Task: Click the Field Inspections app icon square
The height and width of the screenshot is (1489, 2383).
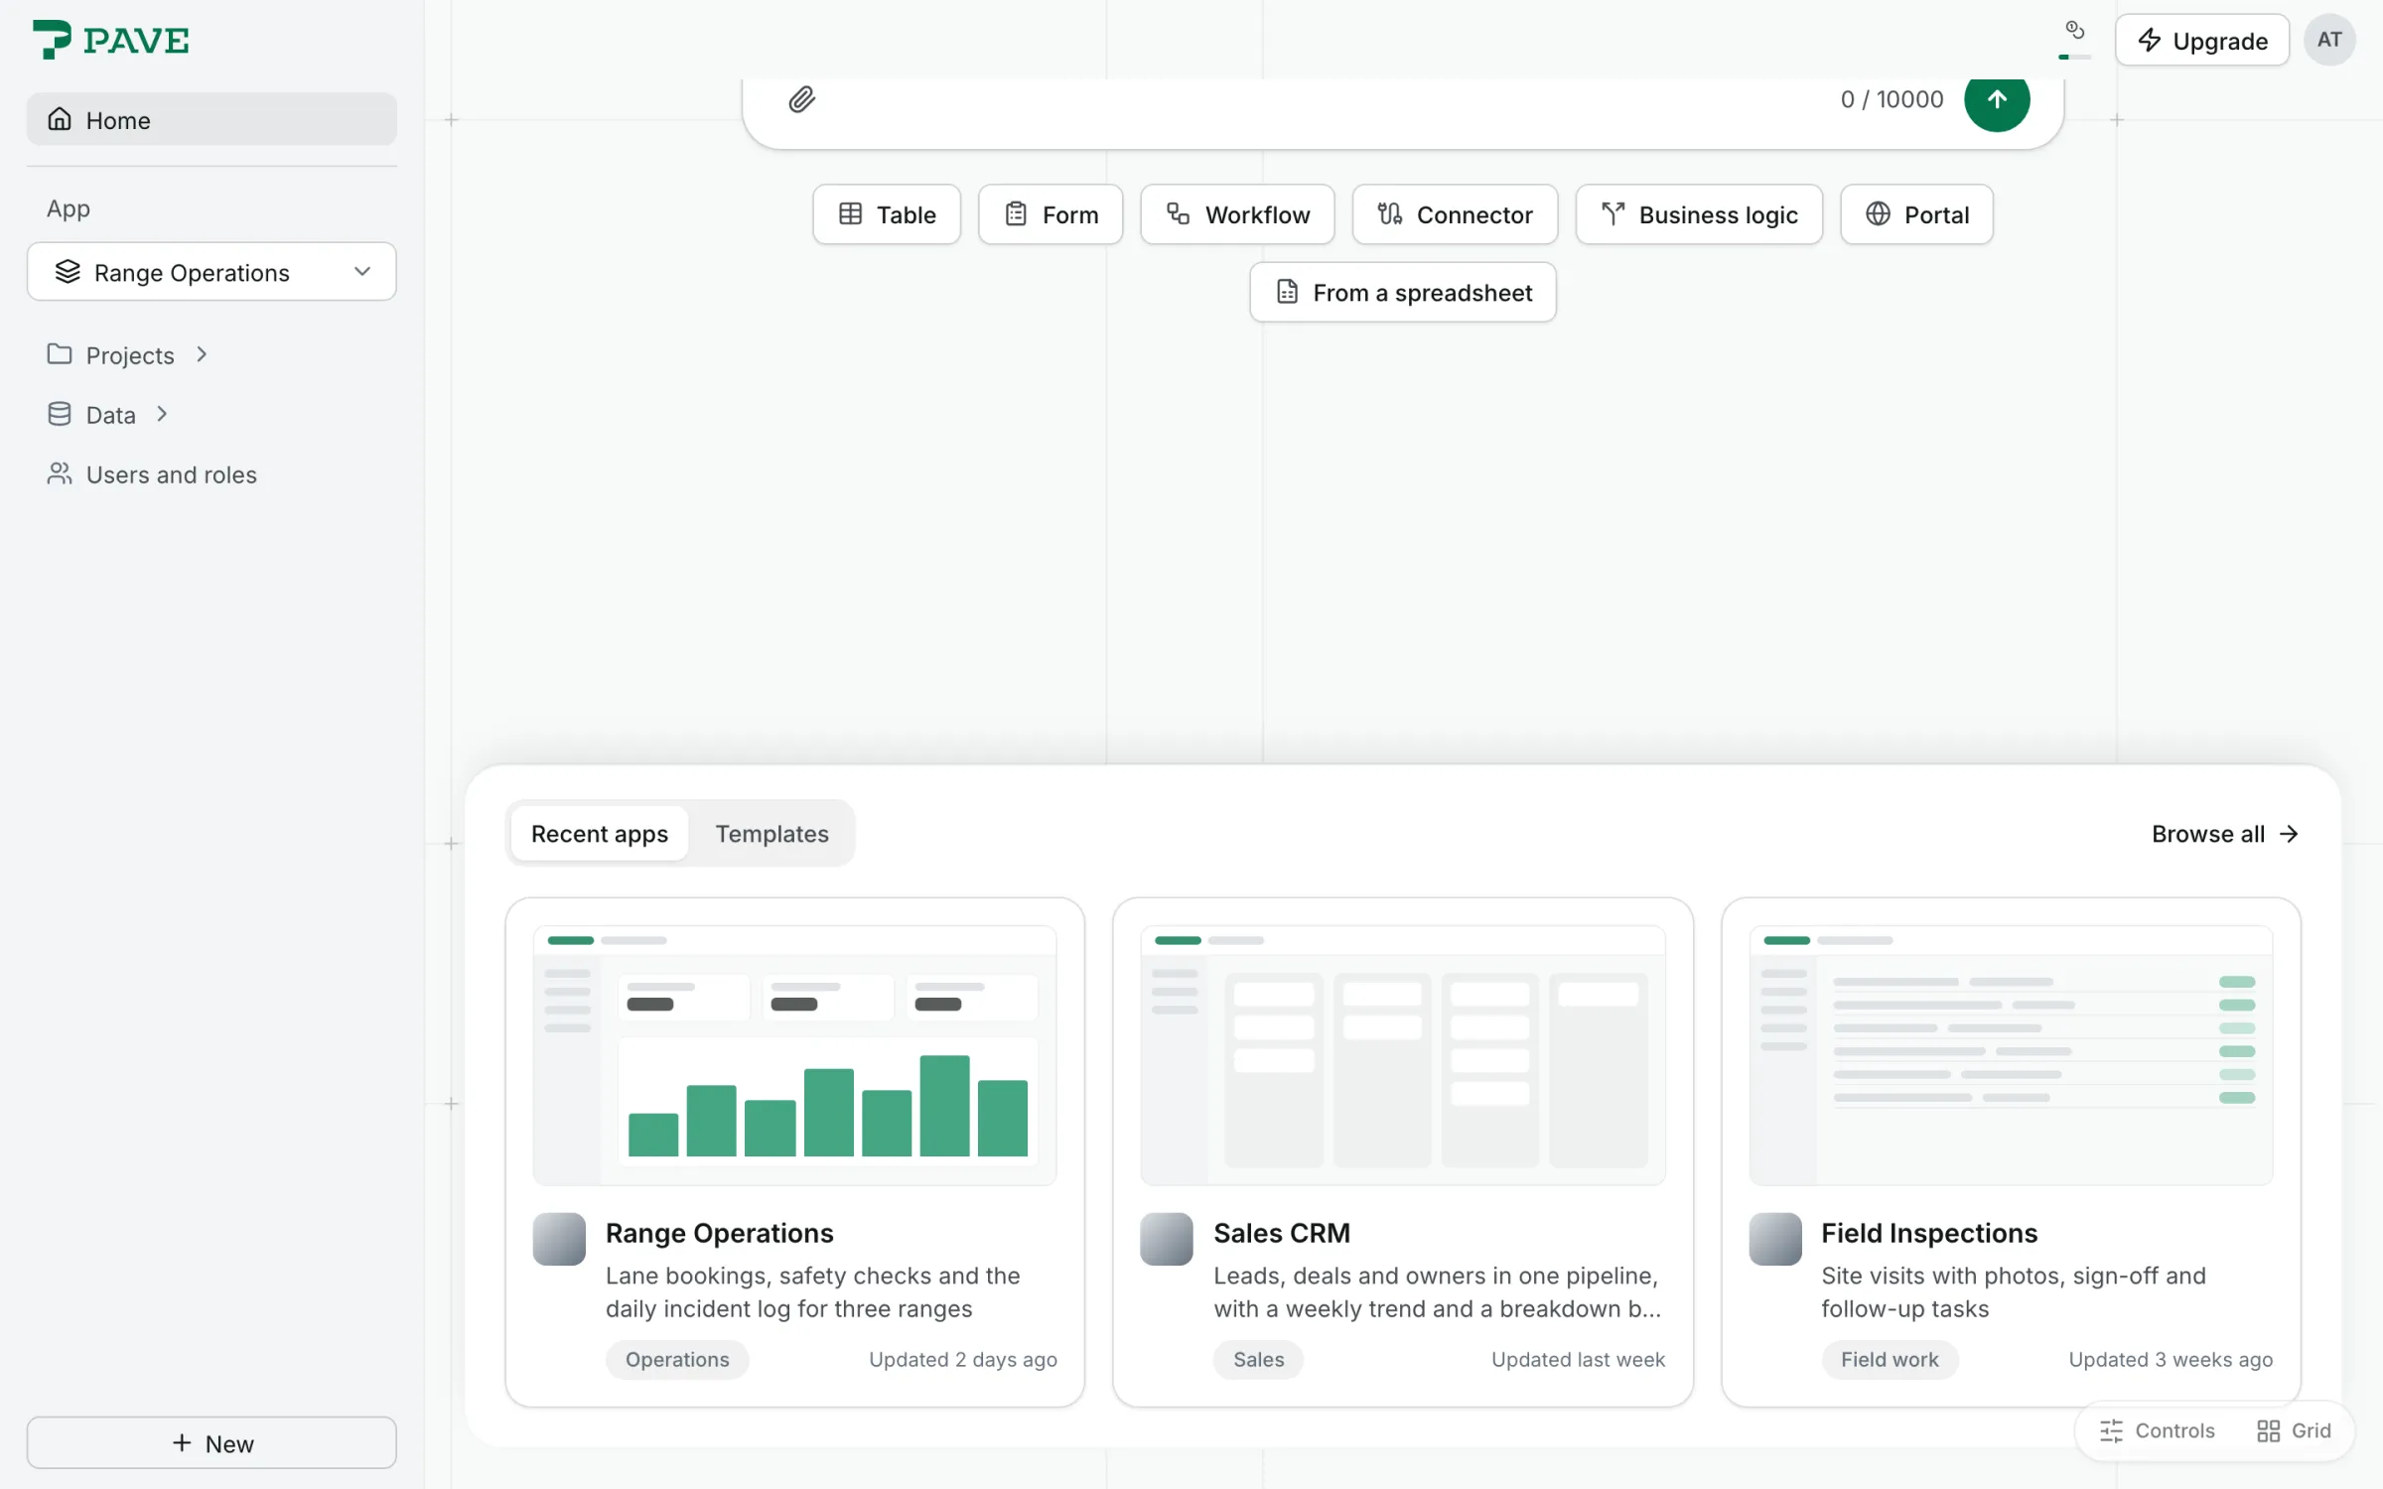Action: (x=1775, y=1239)
